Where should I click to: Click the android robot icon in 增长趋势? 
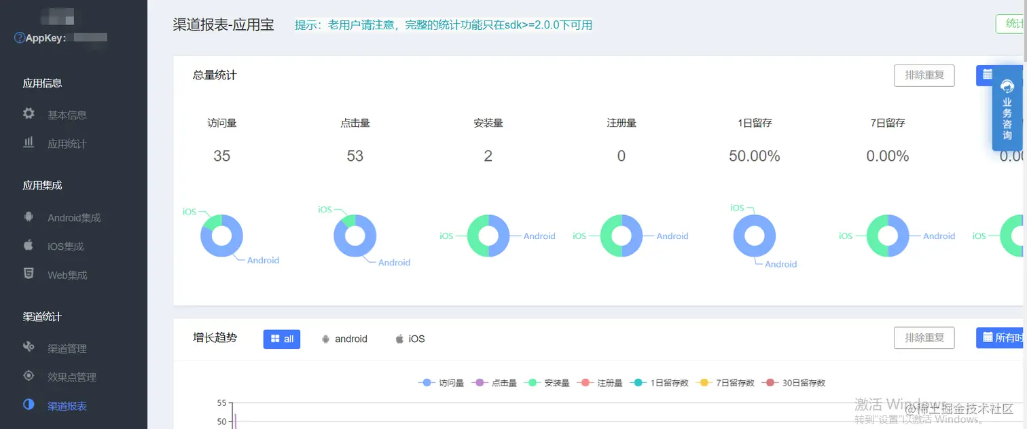pyautogui.click(x=325, y=339)
